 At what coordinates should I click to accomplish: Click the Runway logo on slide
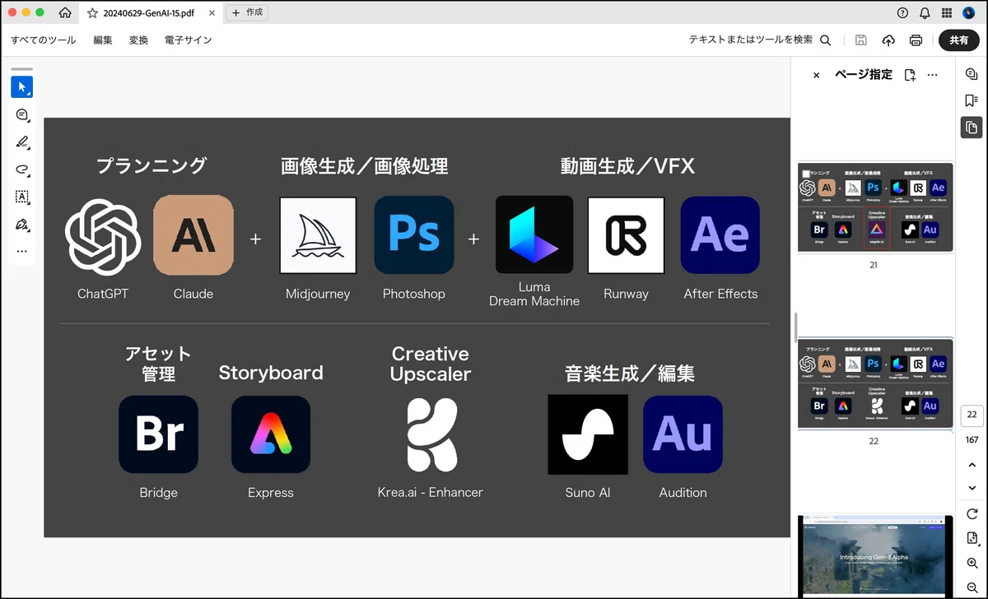(626, 235)
